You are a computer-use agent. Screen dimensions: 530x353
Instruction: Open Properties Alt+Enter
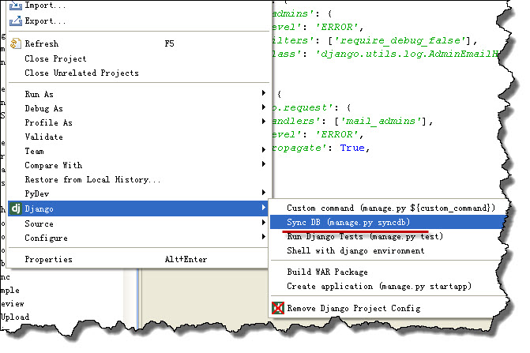coord(138,260)
